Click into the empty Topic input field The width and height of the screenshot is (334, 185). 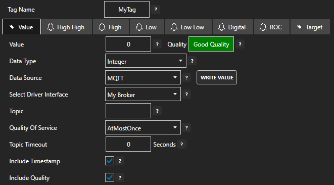tap(128, 111)
